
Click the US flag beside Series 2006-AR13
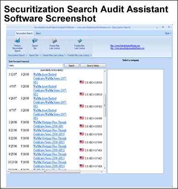point(82,158)
